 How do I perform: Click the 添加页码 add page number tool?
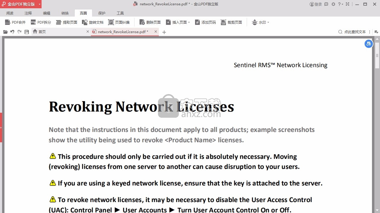click(205, 22)
